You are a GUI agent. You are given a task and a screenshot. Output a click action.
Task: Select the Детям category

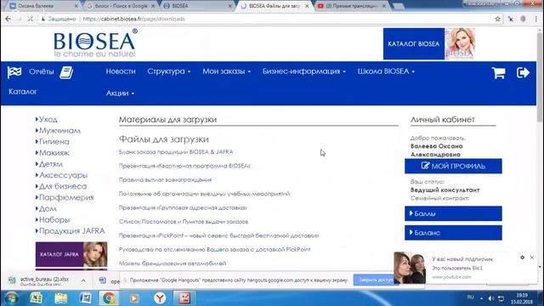(51, 164)
